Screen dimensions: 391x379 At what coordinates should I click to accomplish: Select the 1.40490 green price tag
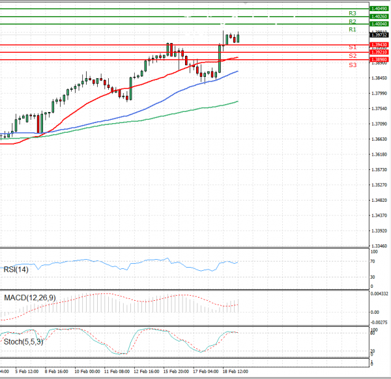click(379, 8)
